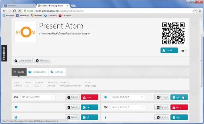Download the Android apk file
The width and height of the screenshot is (204, 124).
[179, 97]
